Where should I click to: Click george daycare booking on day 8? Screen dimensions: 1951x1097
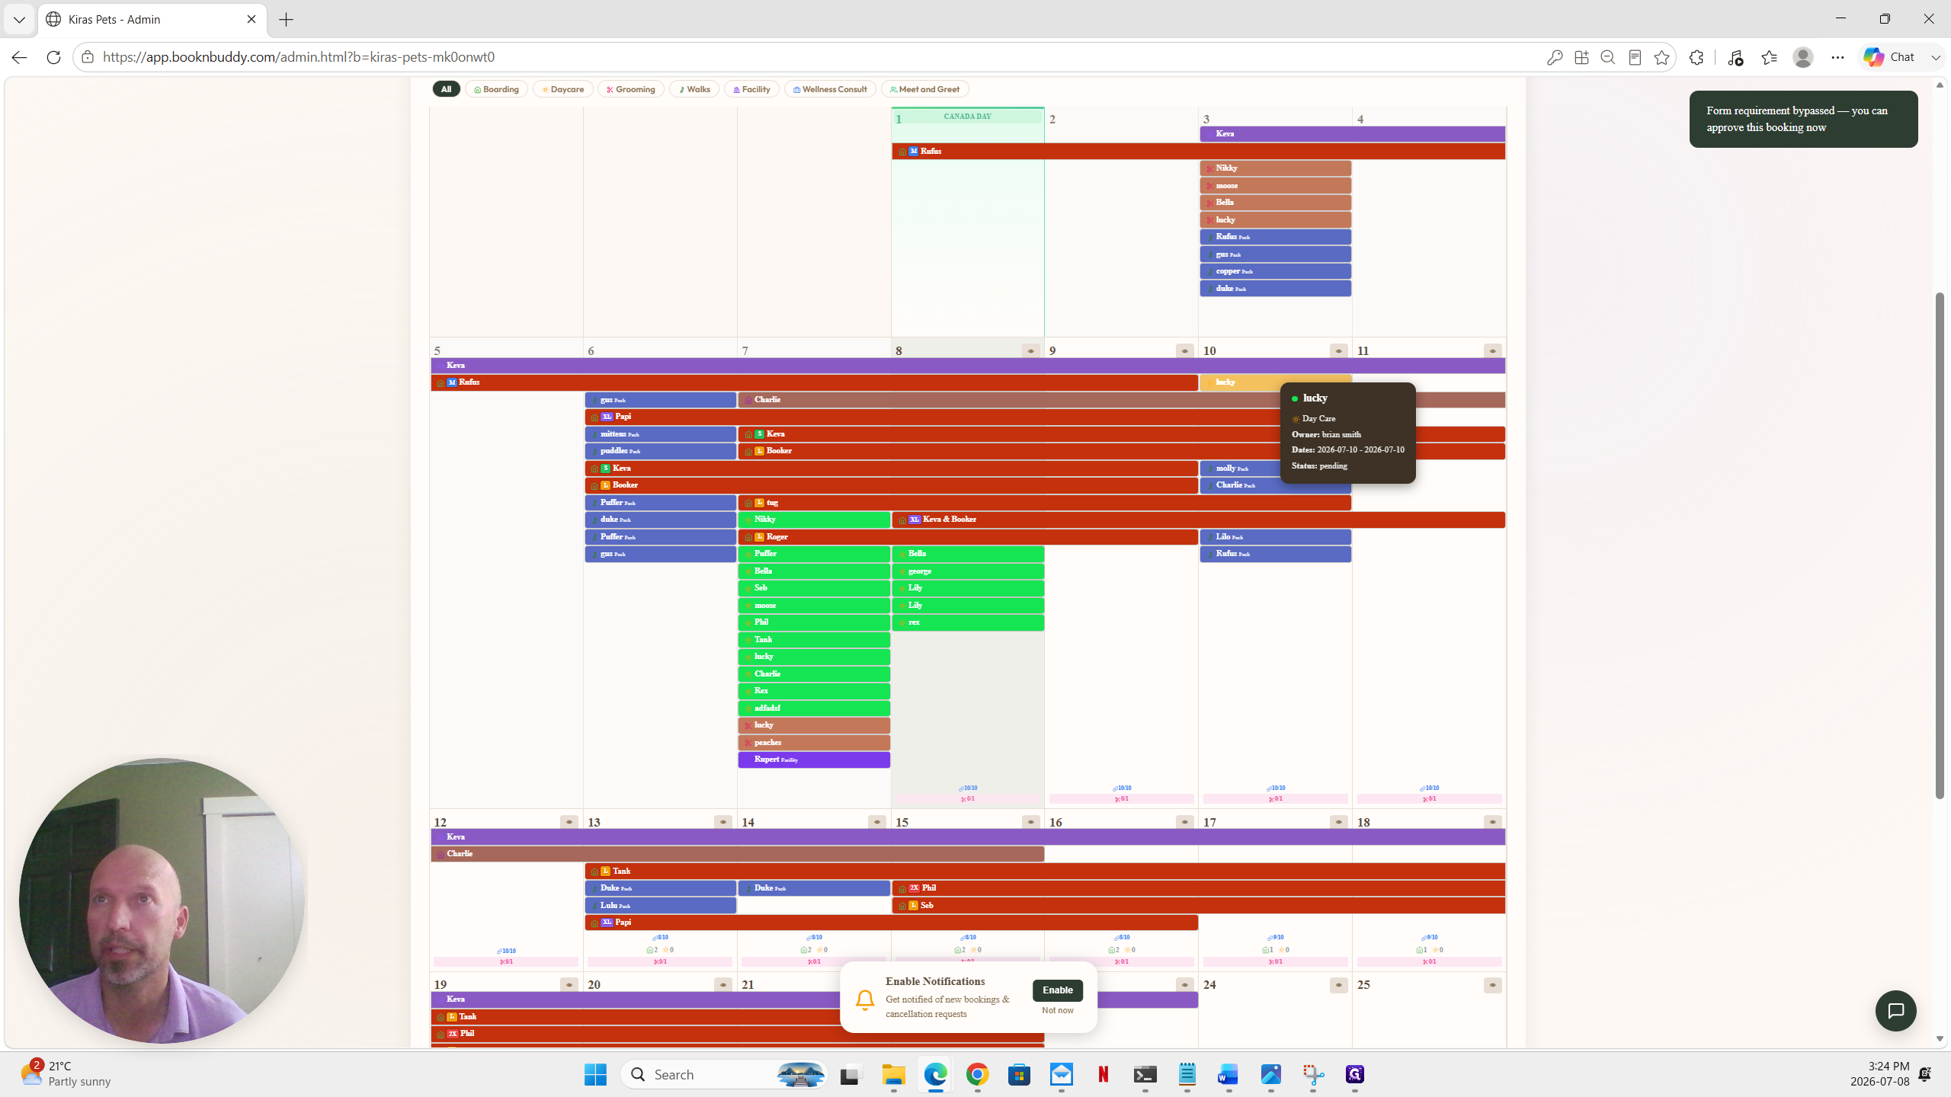point(968,571)
